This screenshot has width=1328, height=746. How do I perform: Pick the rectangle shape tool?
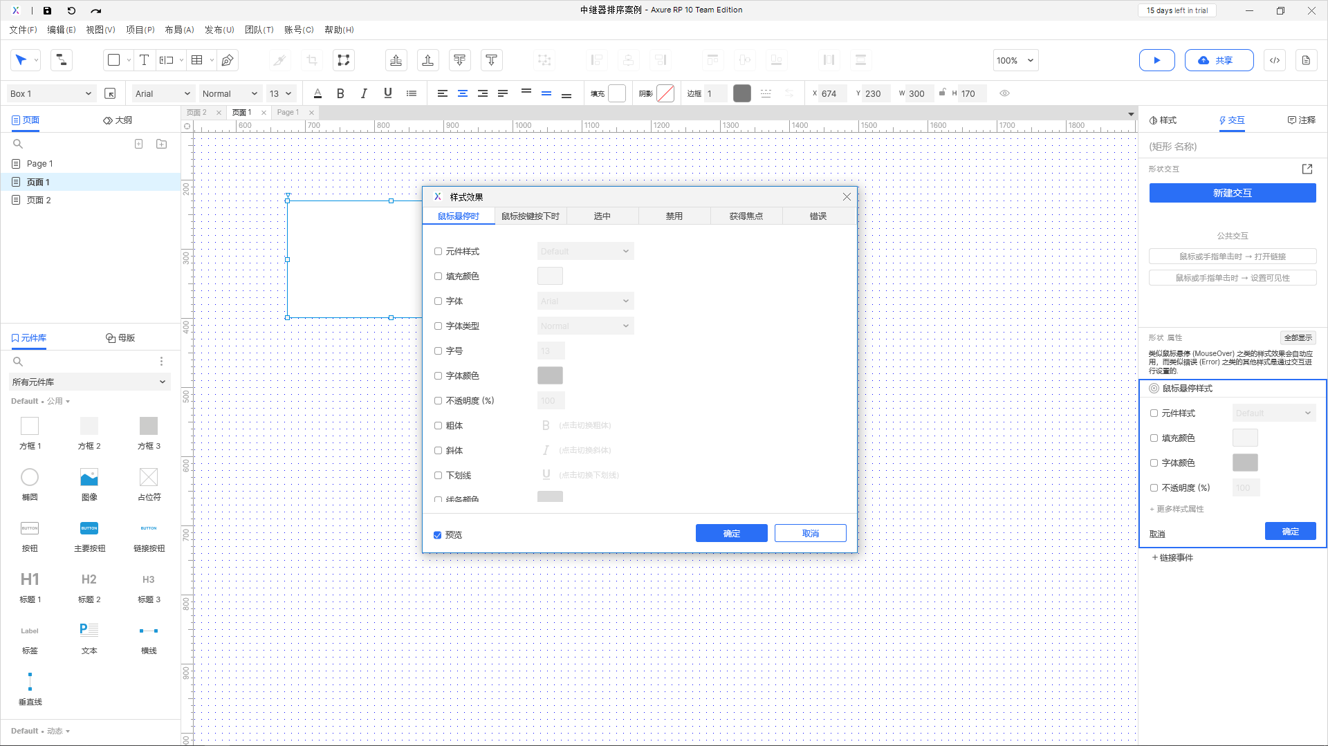(x=114, y=60)
